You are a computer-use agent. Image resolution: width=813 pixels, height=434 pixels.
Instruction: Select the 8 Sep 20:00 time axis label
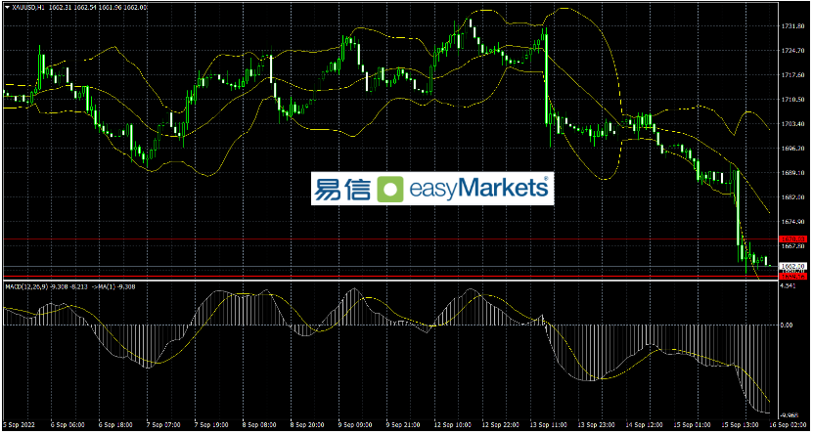(309, 424)
